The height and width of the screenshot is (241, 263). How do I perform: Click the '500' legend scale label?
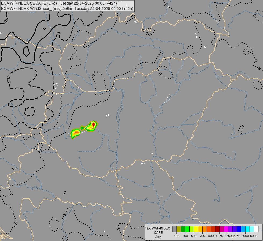(194, 236)
